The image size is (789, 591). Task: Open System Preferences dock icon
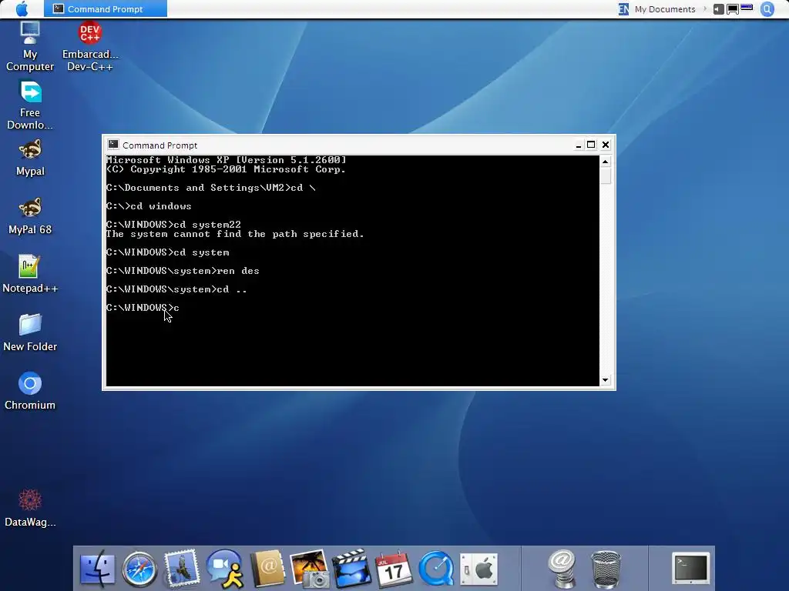pos(478,570)
